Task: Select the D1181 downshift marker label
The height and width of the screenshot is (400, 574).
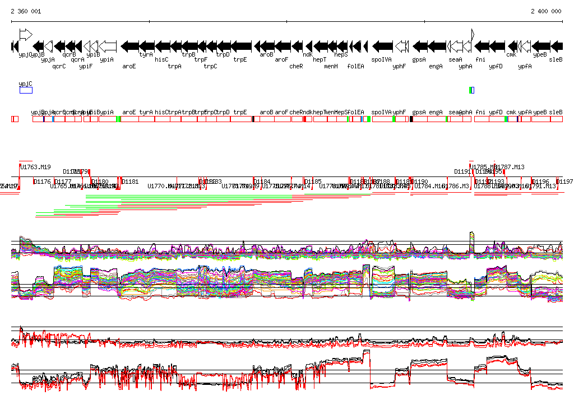Action: point(130,182)
